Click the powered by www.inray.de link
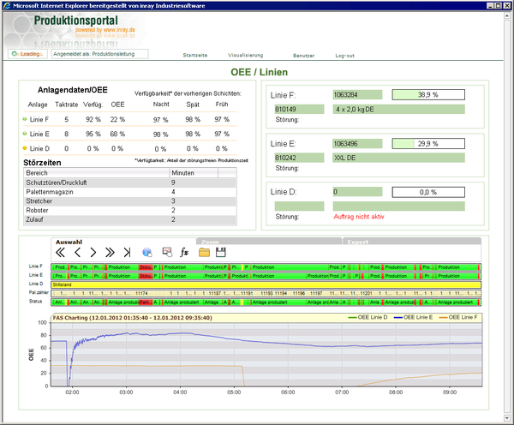The image size is (514, 425). 105,30
